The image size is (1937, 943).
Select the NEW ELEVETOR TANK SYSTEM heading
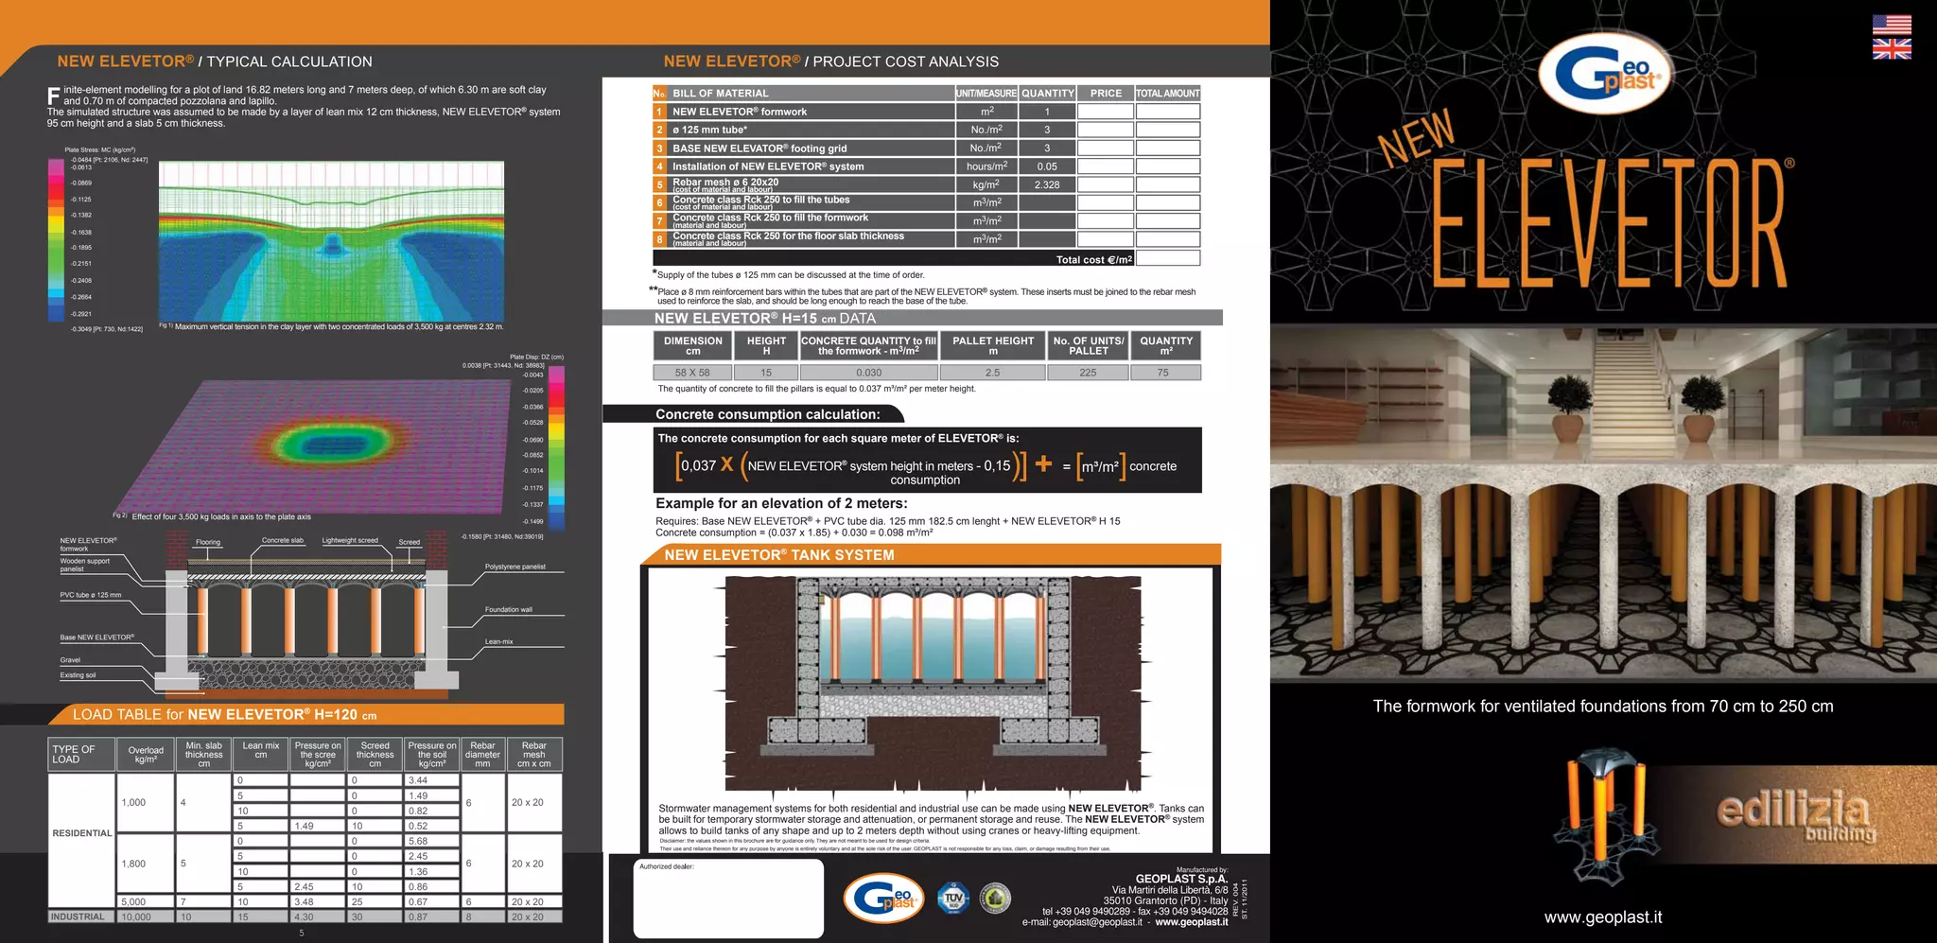coord(779,555)
